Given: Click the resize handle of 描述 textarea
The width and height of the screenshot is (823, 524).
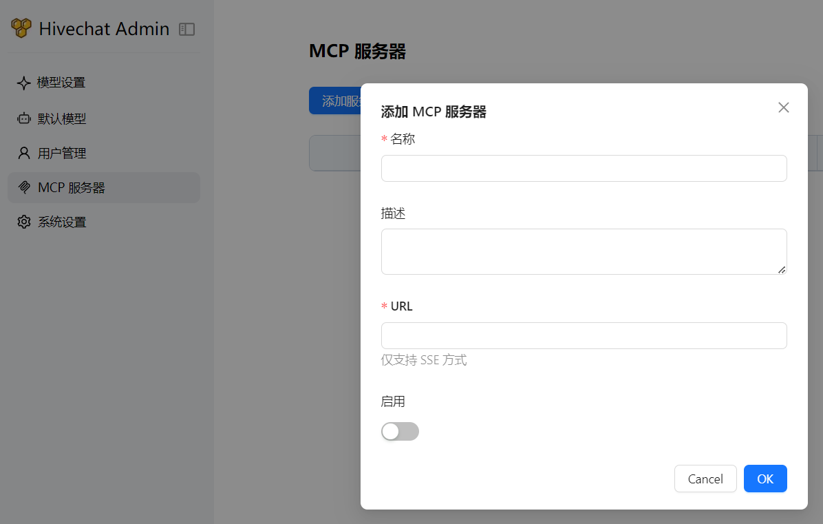Looking at the screenshot, I should click(x=782, y=270).
